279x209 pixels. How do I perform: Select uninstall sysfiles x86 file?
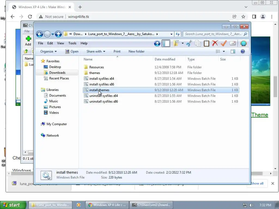click(161, 101)
